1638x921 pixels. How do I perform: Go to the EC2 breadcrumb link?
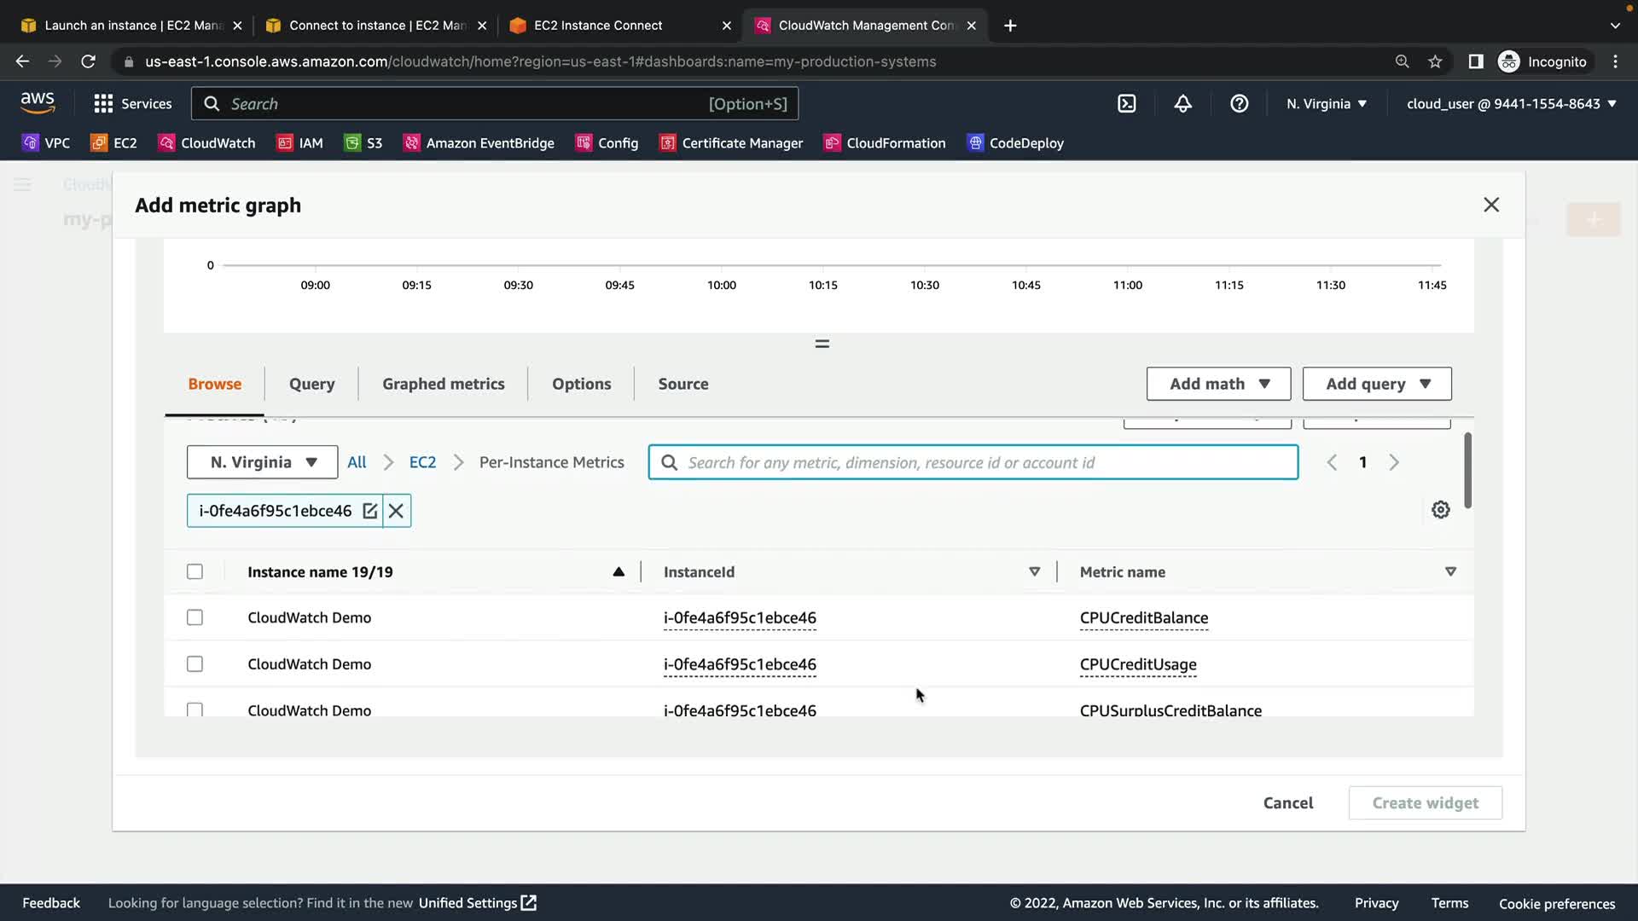422,462
